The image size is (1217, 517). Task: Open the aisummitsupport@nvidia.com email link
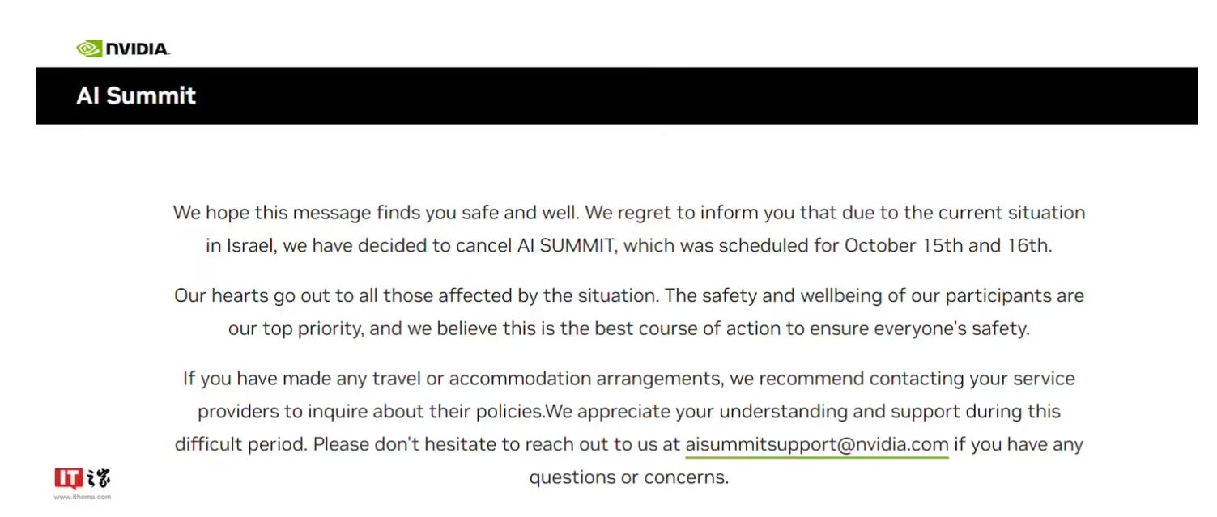817,444
